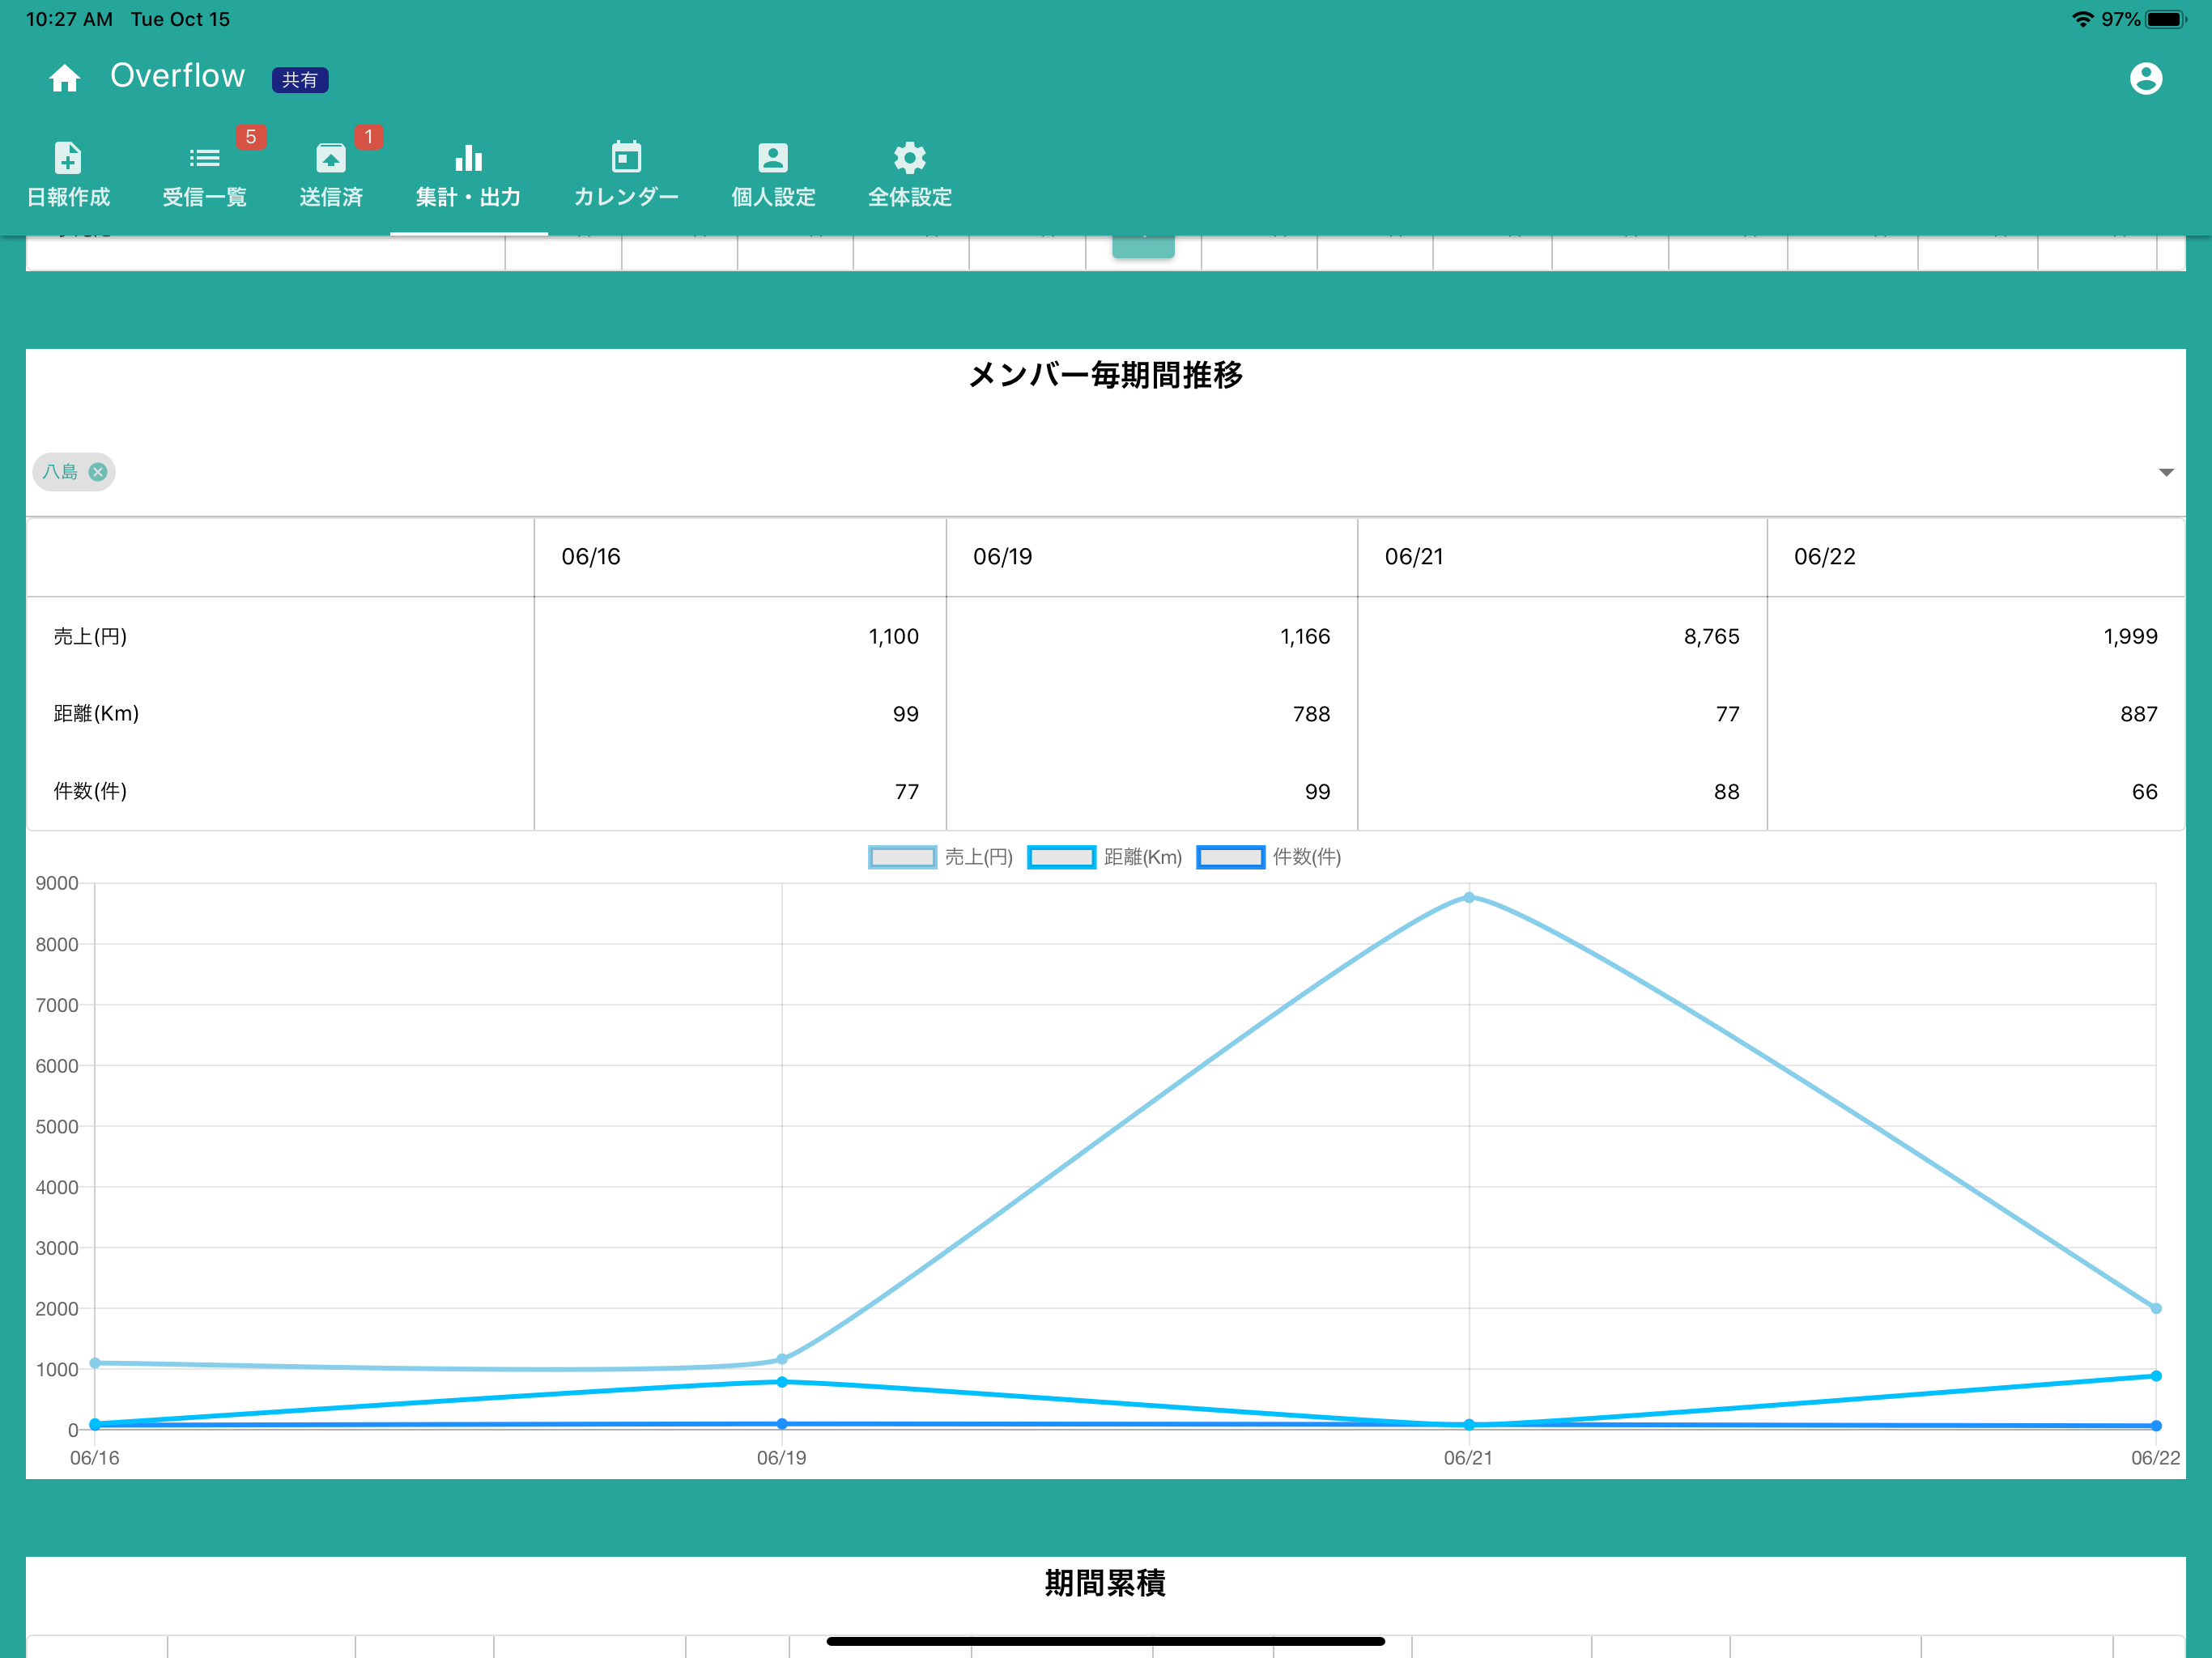Remove the 八島 member chip
The image size is (2212, 1658).
(98, 472)
